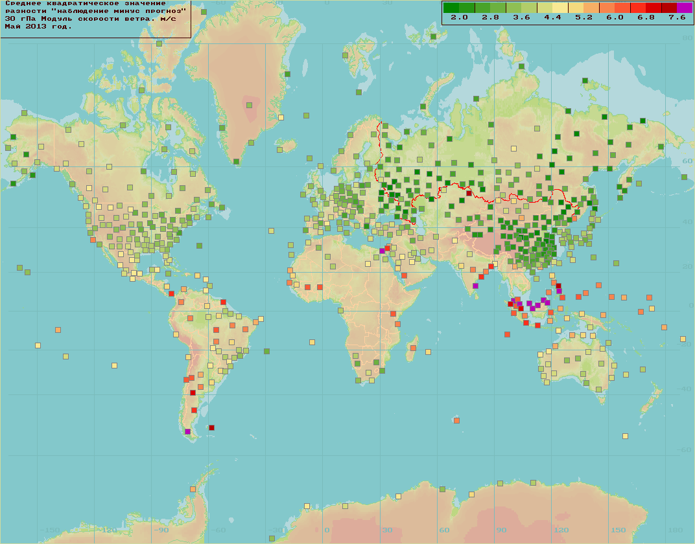
Task: Click station marker in central Greenland
Action: pos(249,106)
